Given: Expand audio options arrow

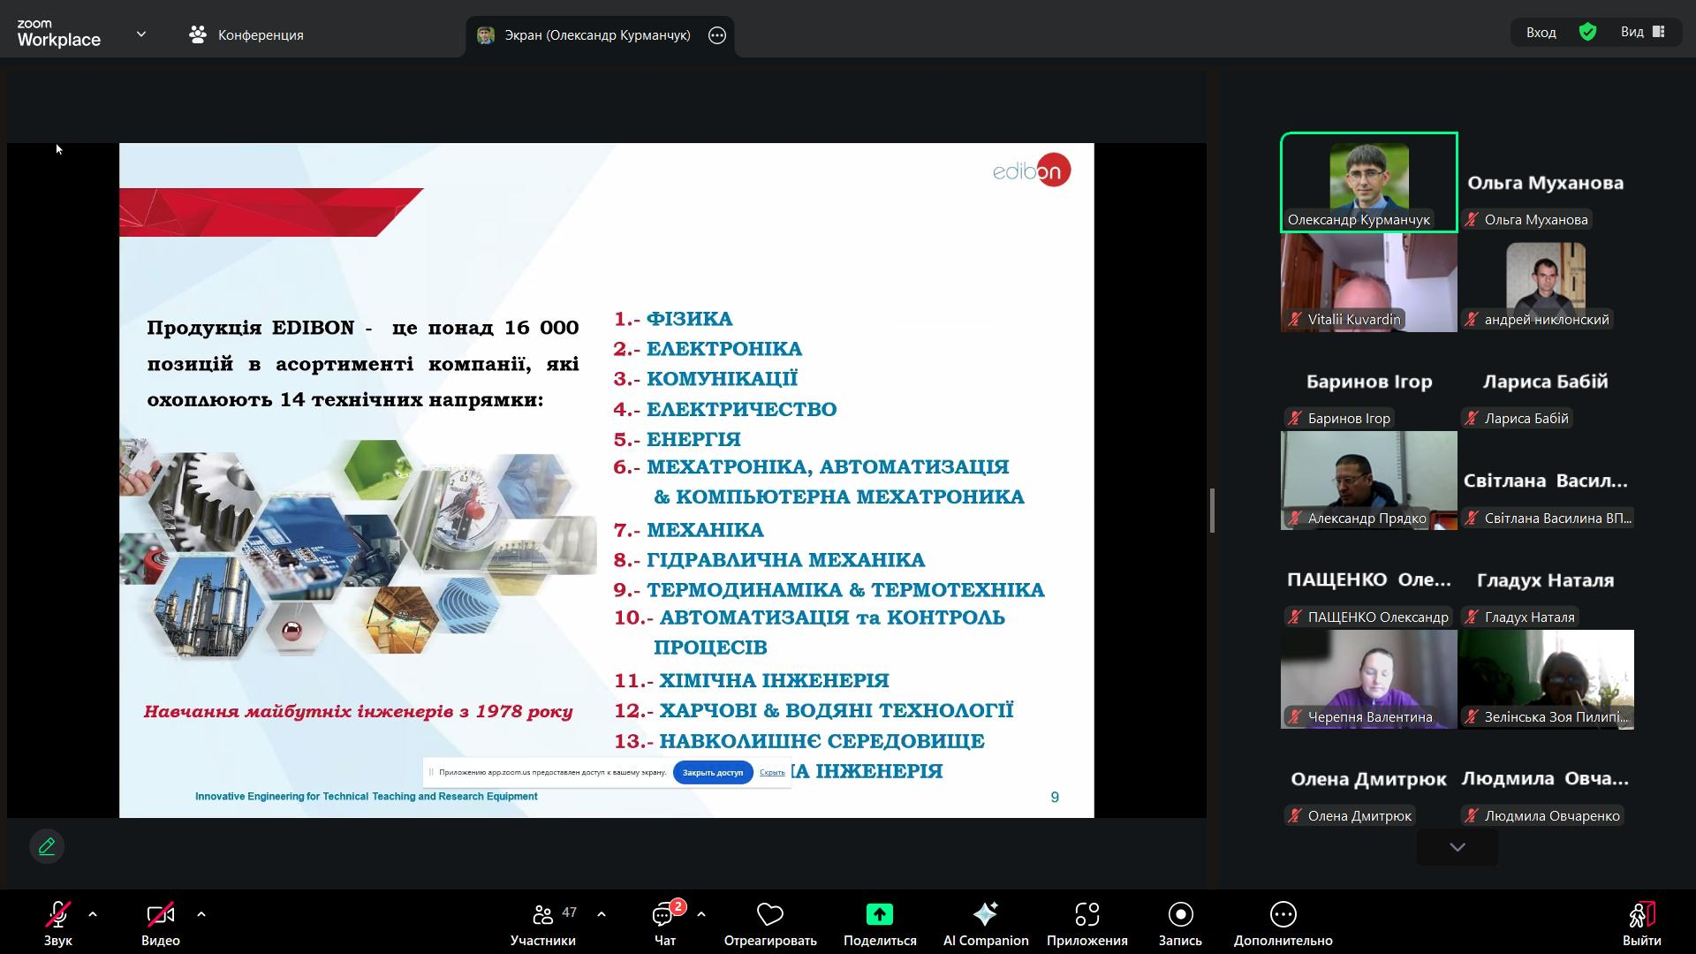Looking at the screenshot, I should (x=93, y=914).
